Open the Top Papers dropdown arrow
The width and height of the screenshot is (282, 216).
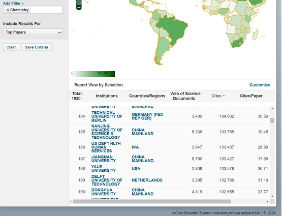click(x=59, y=32)
